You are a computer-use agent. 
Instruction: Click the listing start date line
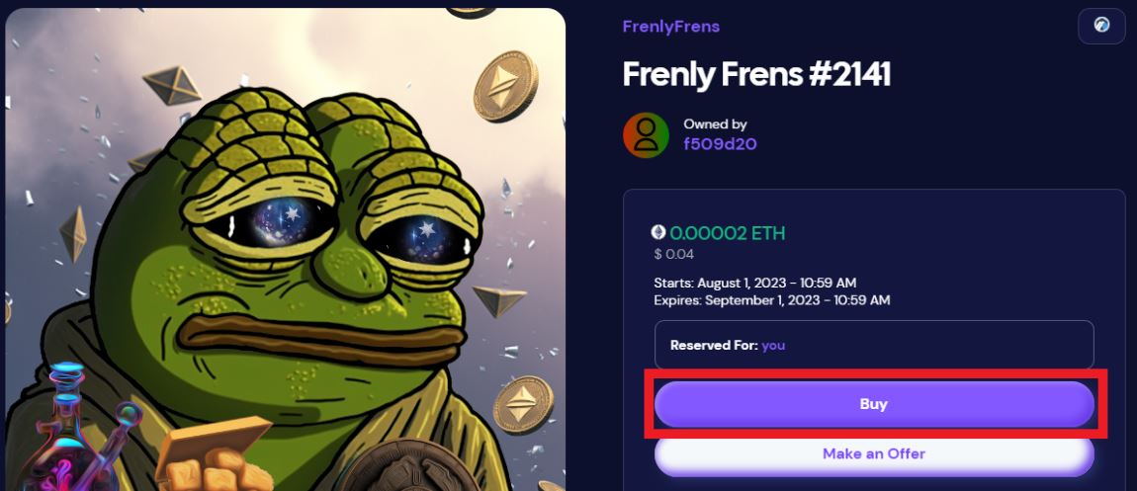point(760,284)
